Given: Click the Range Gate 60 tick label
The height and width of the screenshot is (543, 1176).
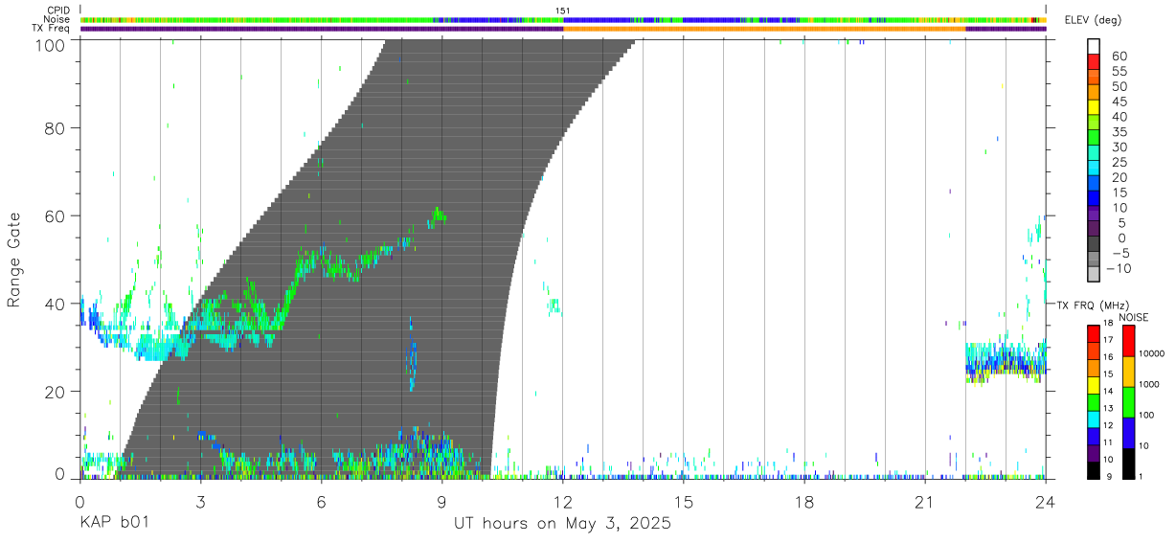Looking at the screenshot, I should pyautogui.click(x=55, y=215).
